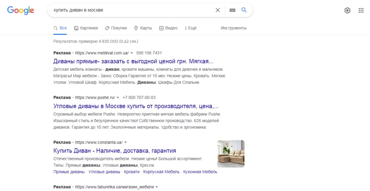Viewport: 370px width, 191px height.
Task: Clear the search query with X icon
Action: (x=218, y=10)
